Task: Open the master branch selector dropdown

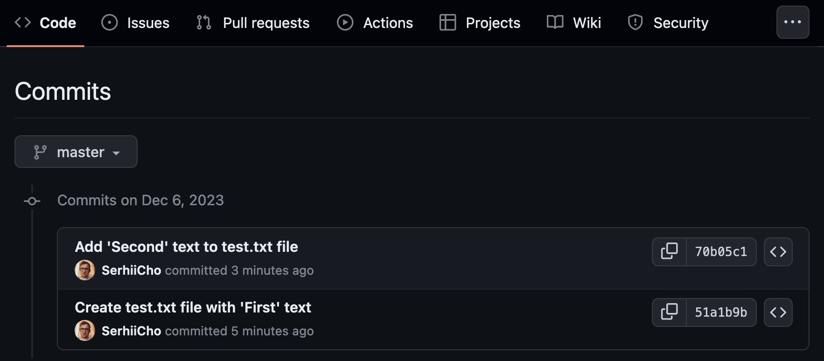Action: point(76,152)
